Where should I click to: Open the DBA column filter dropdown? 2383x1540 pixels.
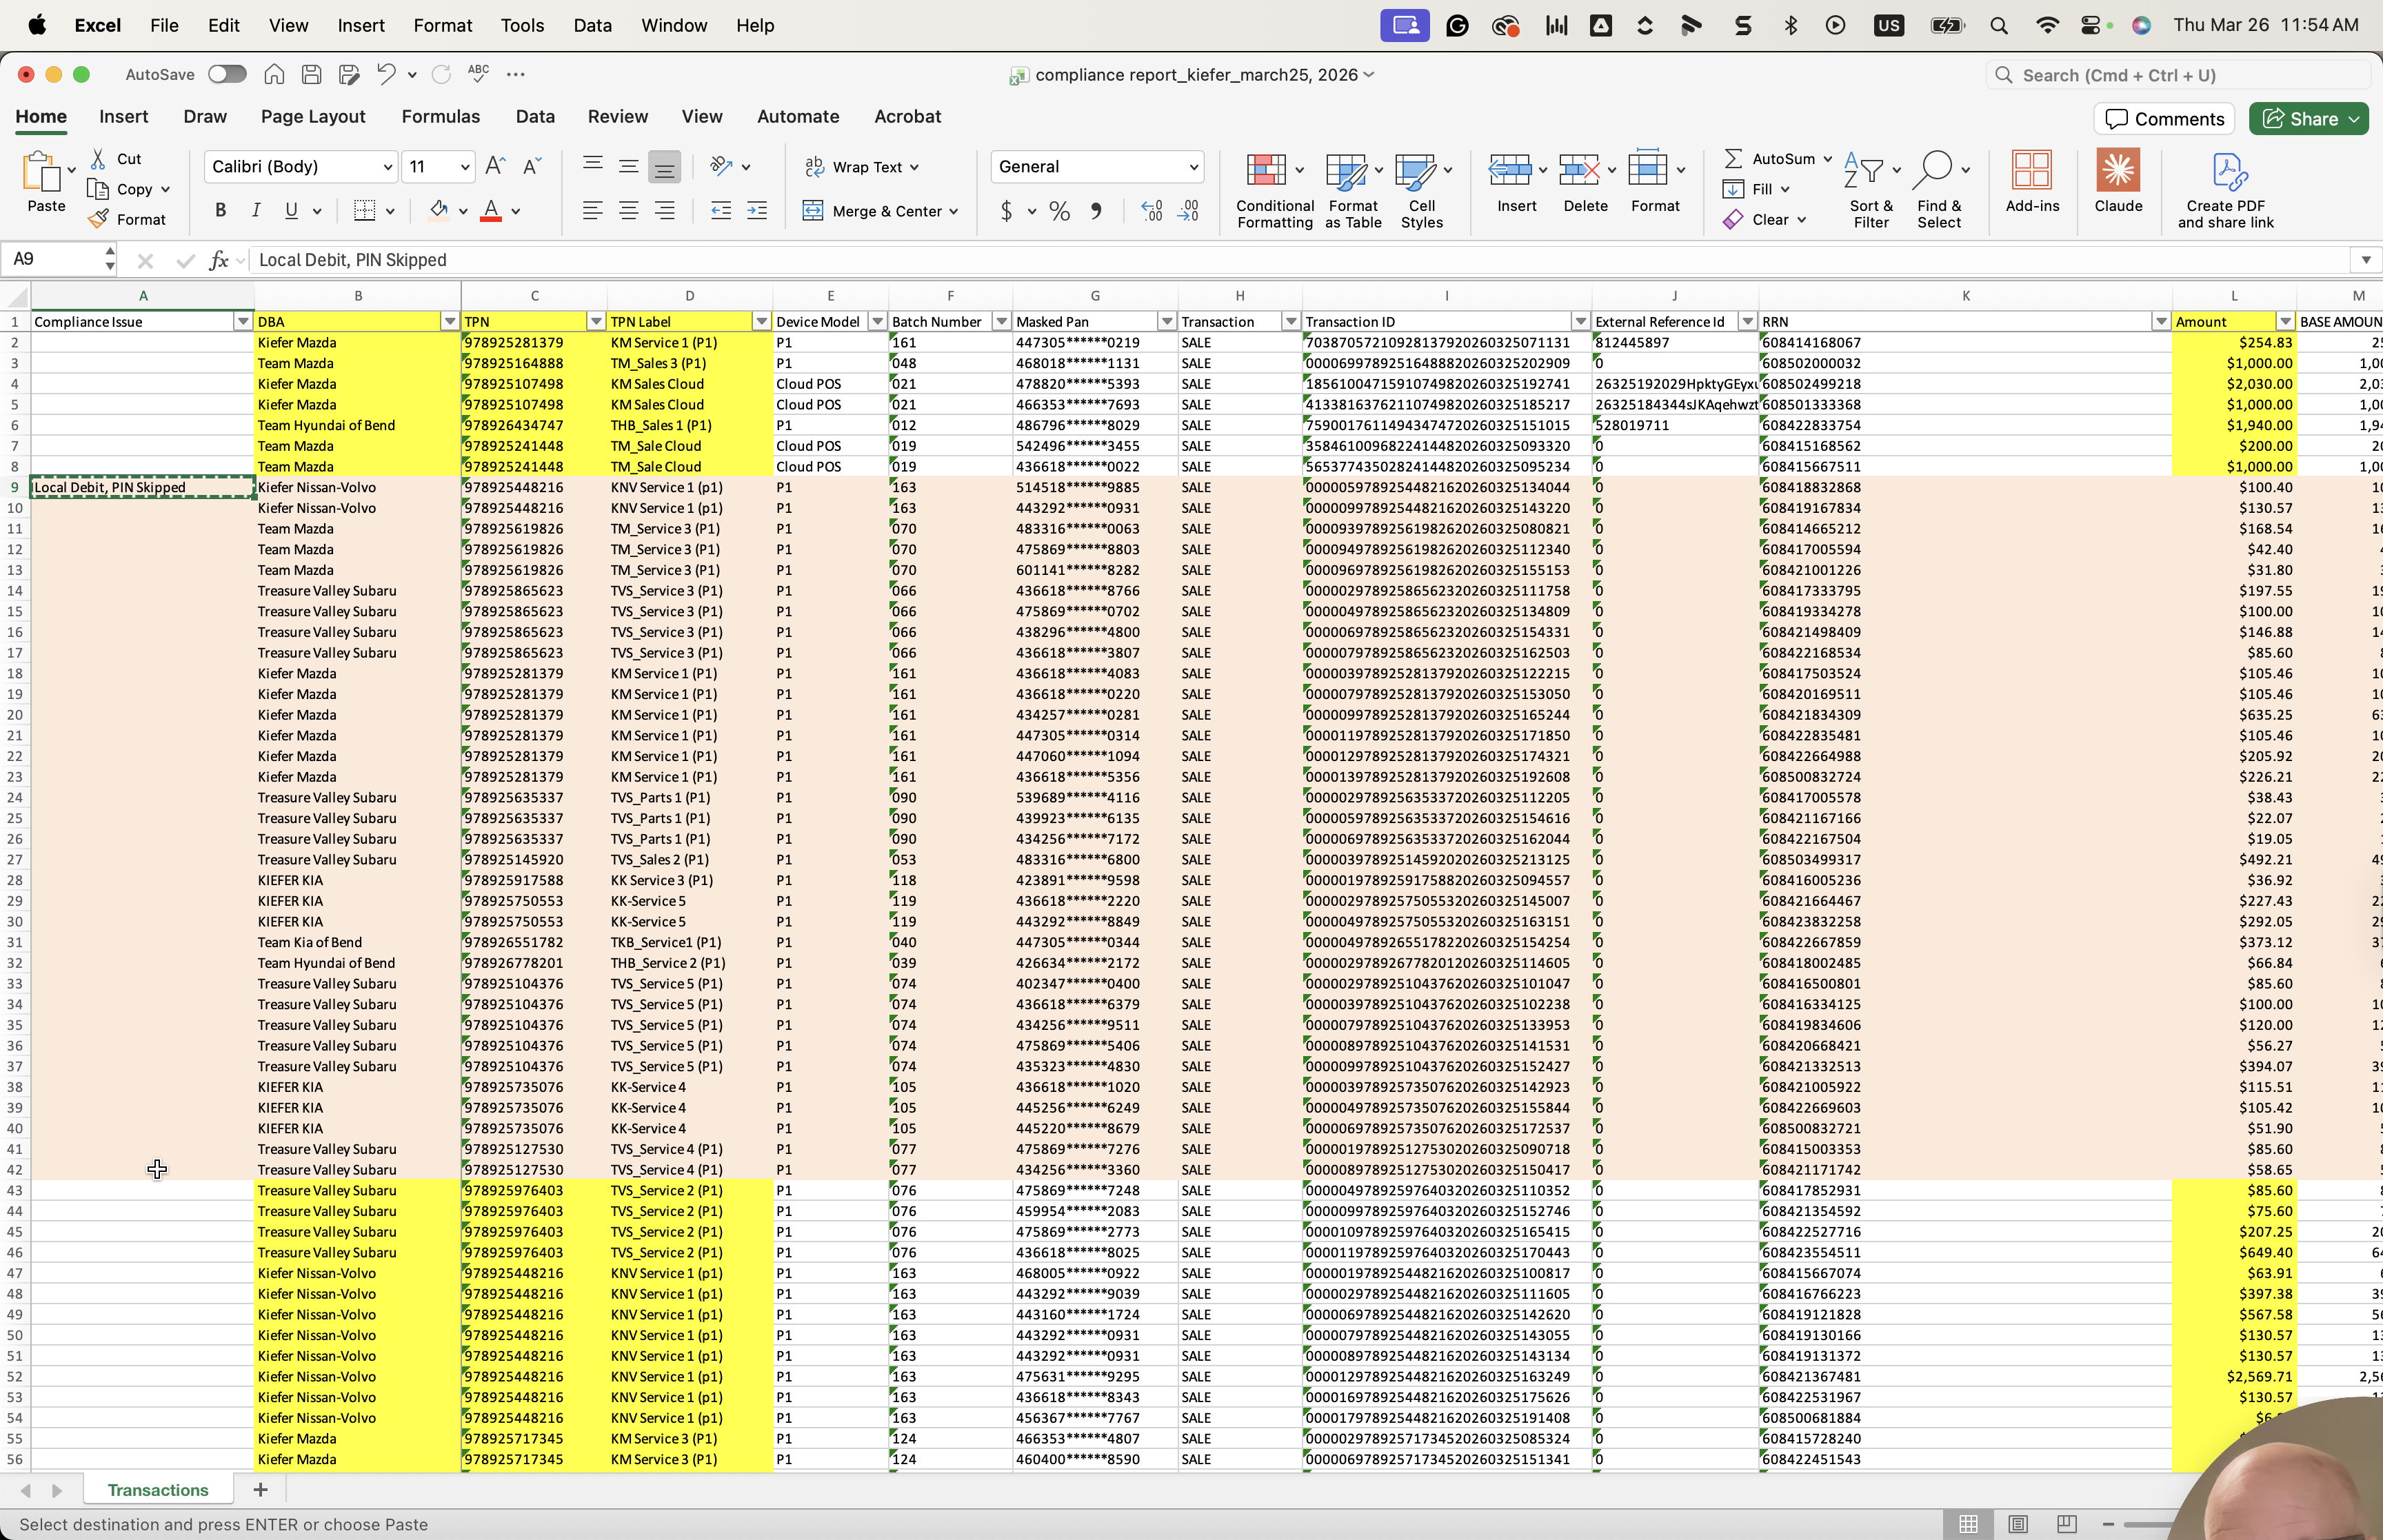449,322
